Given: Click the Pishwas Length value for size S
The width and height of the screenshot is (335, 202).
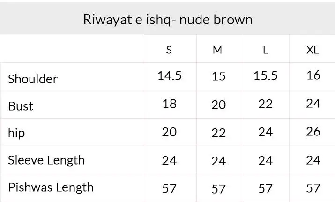Looking at the screenshot, I should pos(169,188).
